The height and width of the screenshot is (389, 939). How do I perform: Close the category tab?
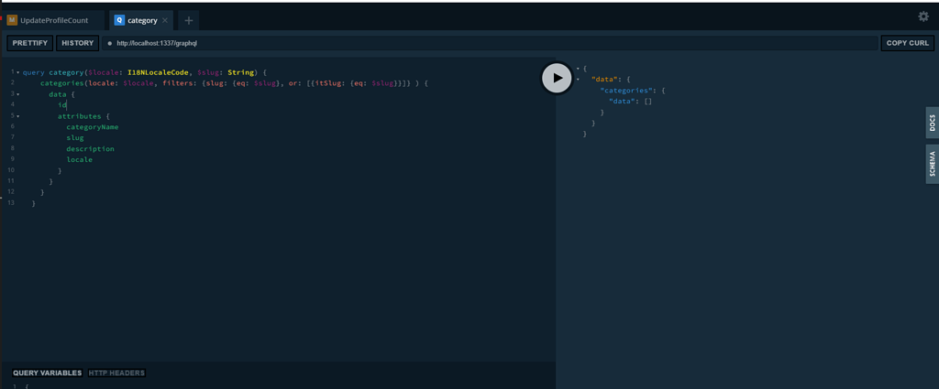coord(165,20)
